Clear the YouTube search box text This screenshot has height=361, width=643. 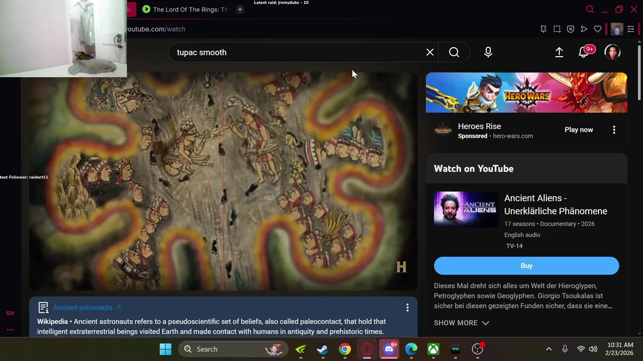point(430,52)
